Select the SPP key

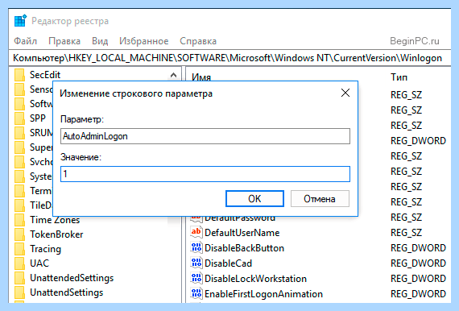pyautogui.click(x=38, y=118)
